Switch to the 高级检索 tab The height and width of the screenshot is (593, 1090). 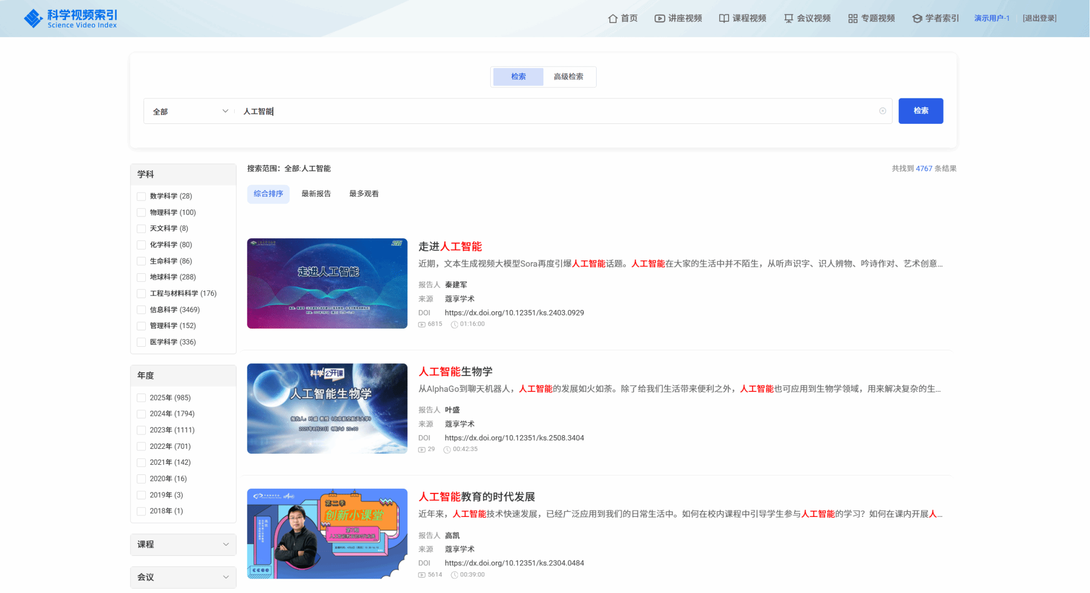(x=568, y=77)
